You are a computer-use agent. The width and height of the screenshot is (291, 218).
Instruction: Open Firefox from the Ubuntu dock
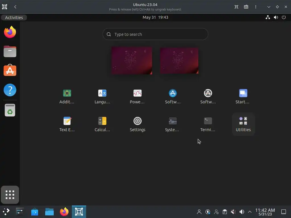pyautogui.click(x=10, y=32)
